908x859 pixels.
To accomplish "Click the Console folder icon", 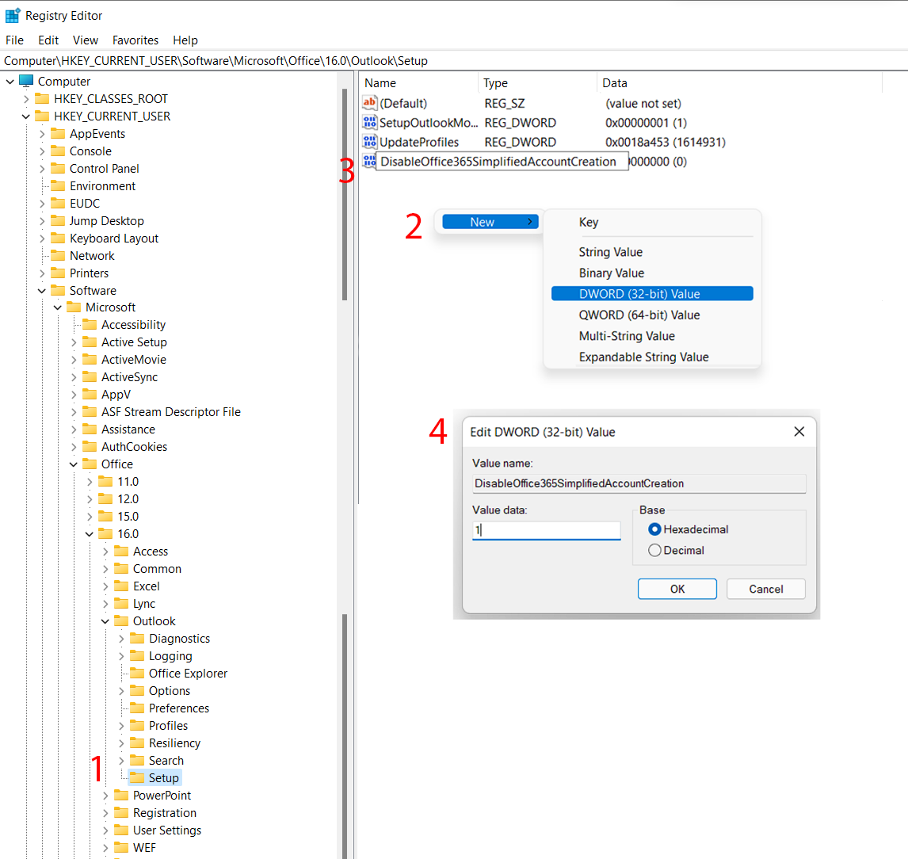I will [x=58, y=151].
